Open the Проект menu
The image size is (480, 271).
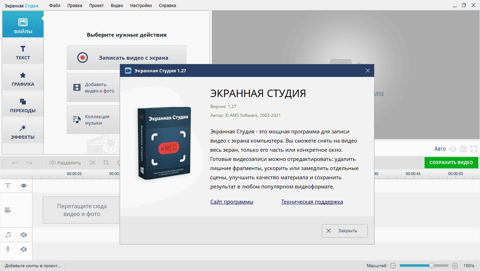(96, 5)
